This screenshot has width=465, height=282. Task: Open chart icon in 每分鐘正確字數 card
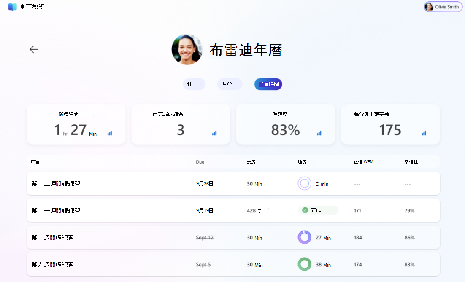click(x=424, y=133)
